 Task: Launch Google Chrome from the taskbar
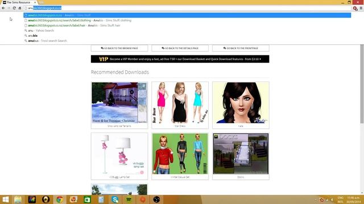pos(59,199)
